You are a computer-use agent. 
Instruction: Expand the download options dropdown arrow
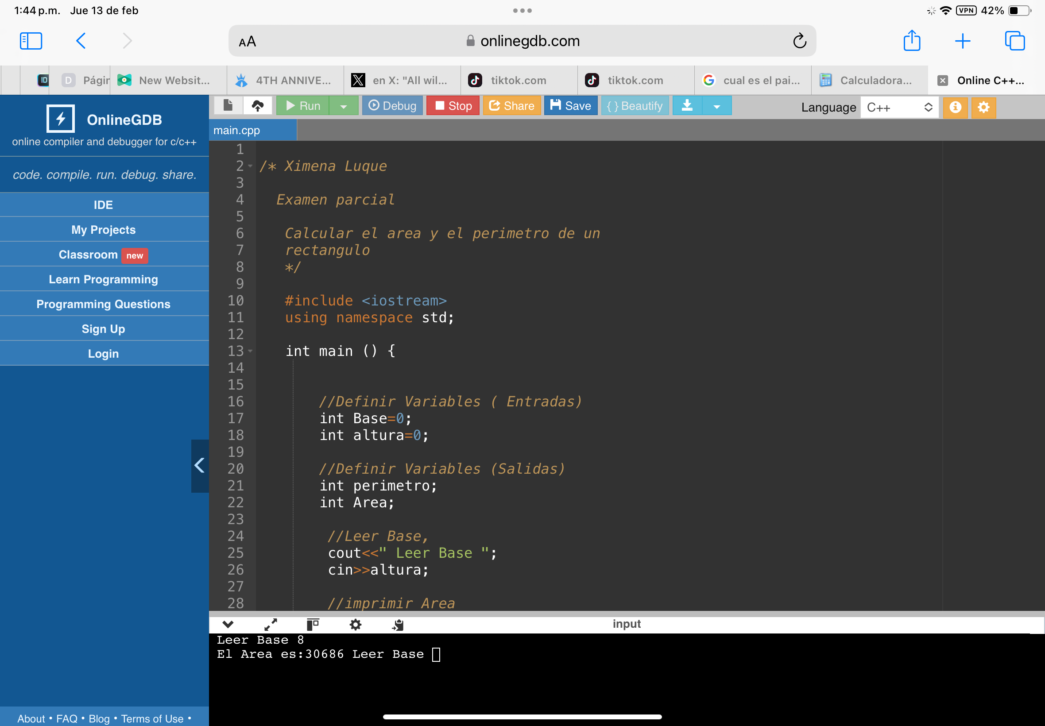(716, 106)
